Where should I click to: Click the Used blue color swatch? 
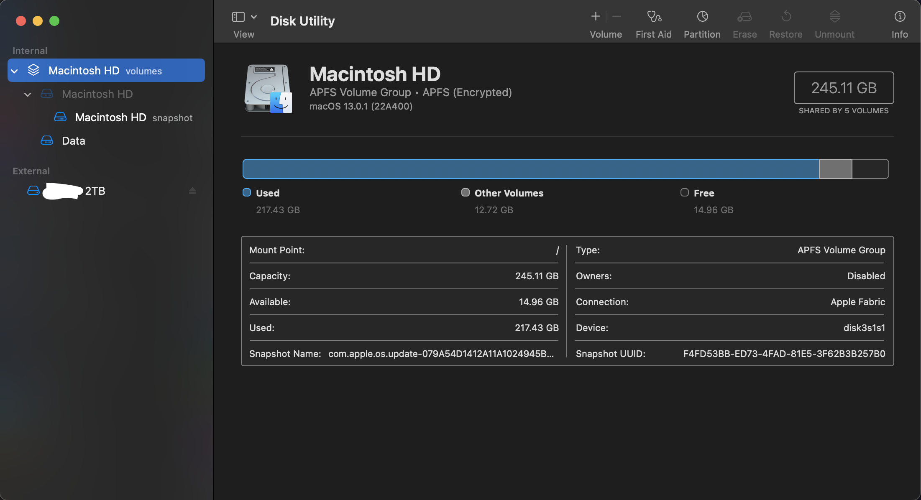247,192
